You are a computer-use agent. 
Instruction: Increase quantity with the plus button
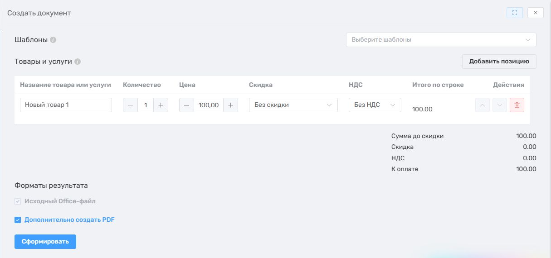[161, 105]
